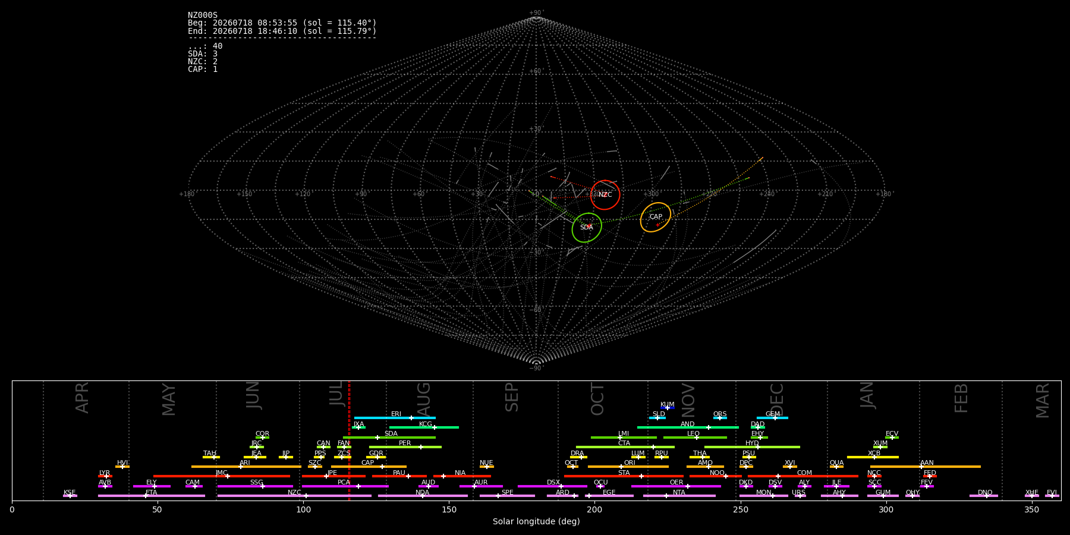The image size is (1070, 535).
Task: Select the PER shower bar
Action: point(405,447)
